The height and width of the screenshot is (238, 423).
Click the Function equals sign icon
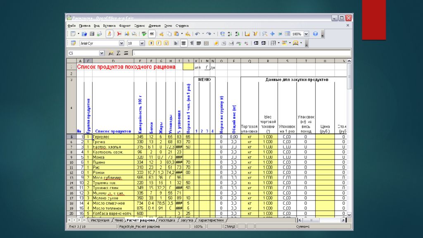pyautogui.click(x=126, y=53)
